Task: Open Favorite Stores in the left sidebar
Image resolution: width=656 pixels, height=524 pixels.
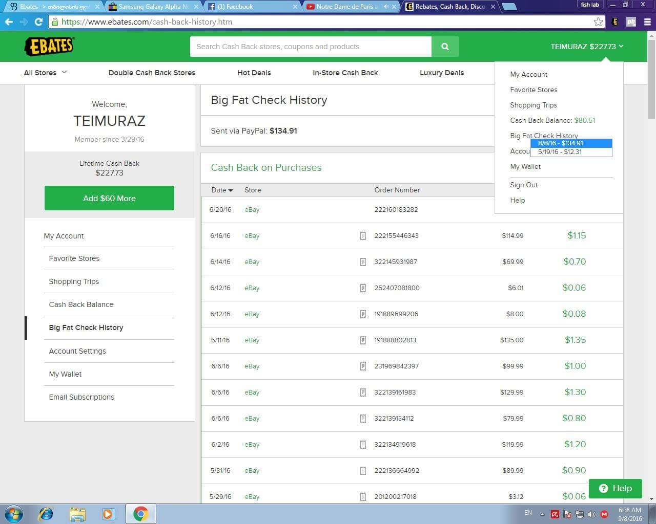Action: pos(74,258)
